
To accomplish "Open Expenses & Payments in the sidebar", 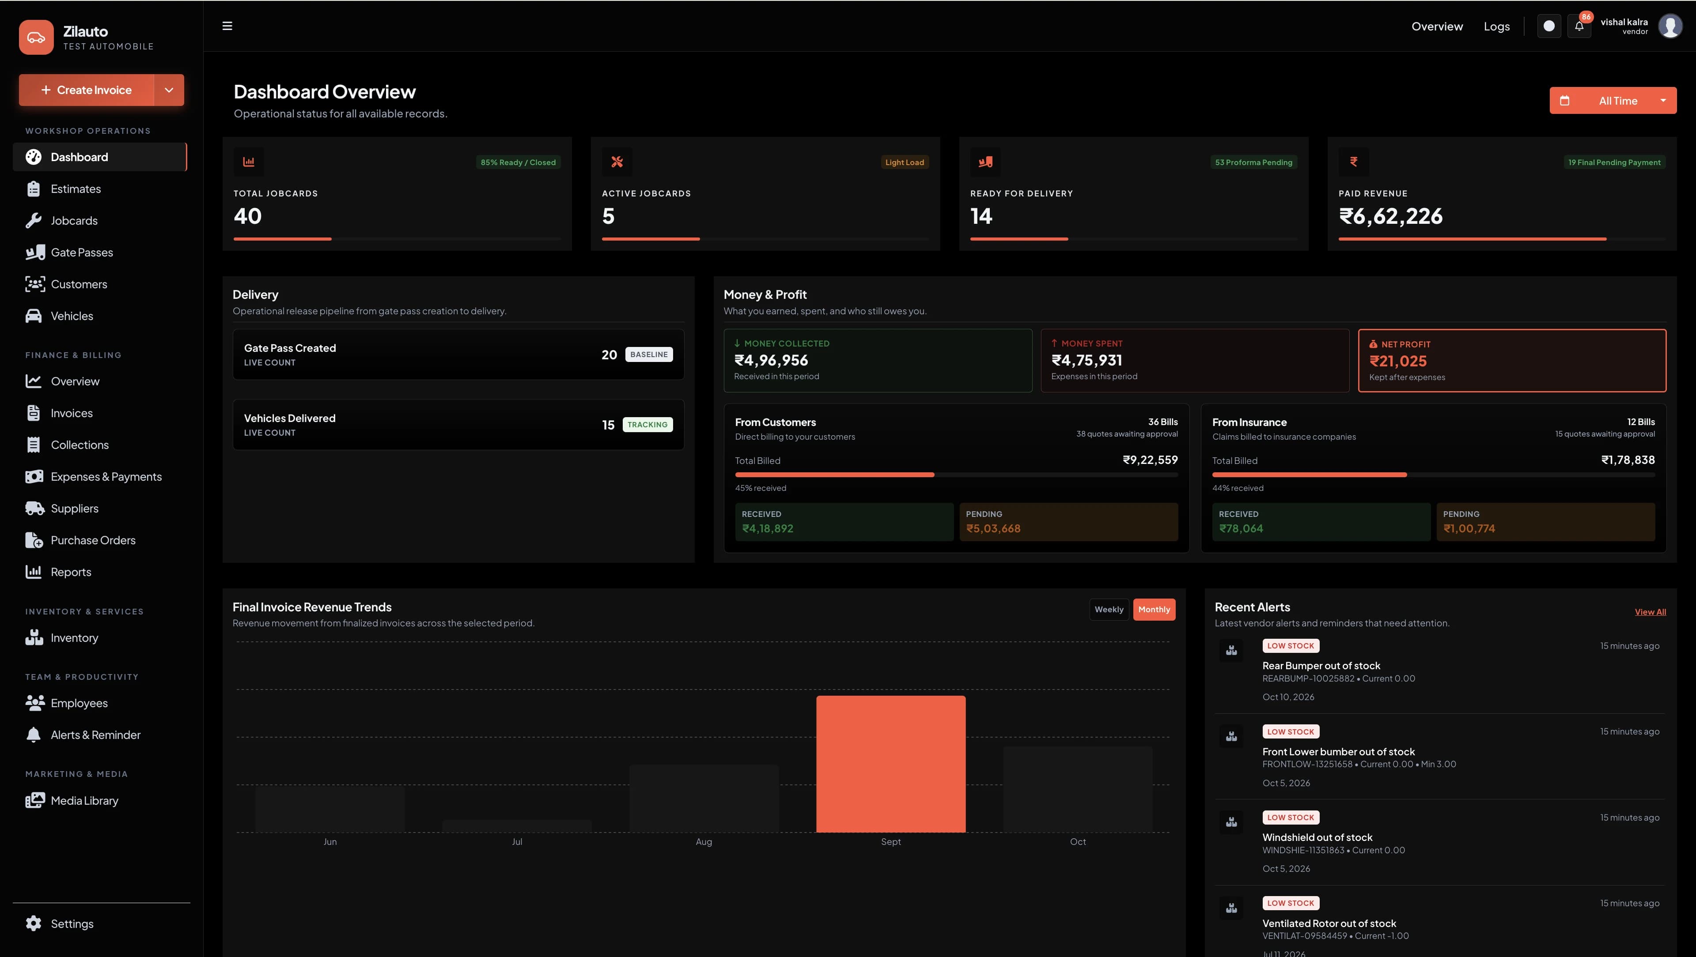I will click(x=100, y=477).
